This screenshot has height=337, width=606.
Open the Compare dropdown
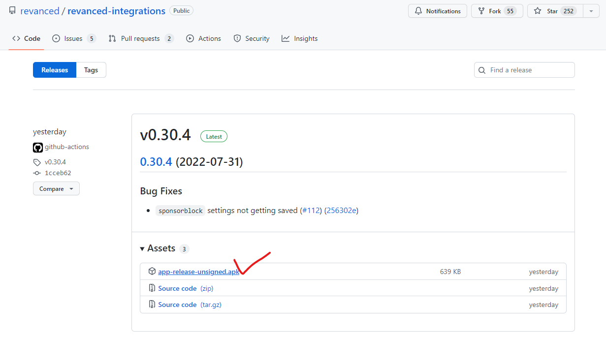click(56, 189)
